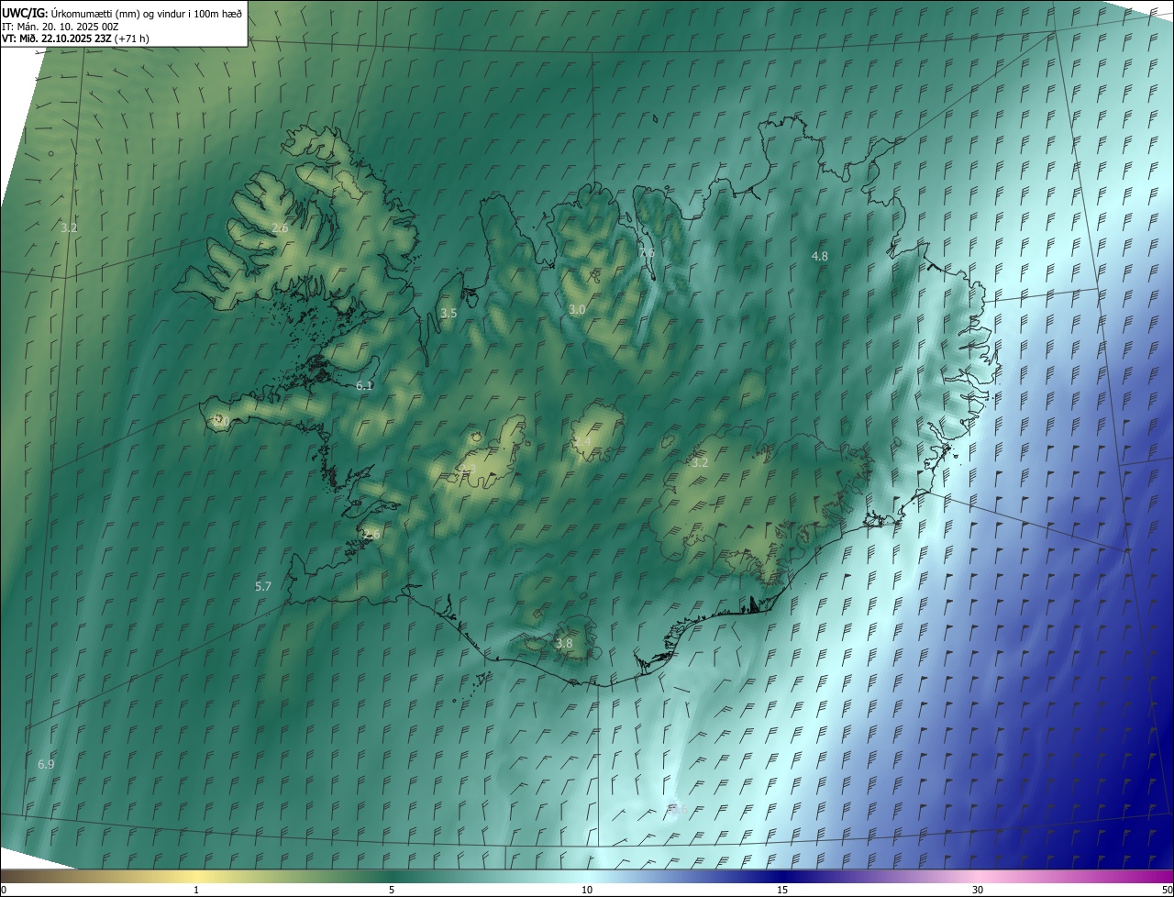Image resolution: width=1174 pixels, height=897 pixels.
Task: Click the 3.0 value label in north Iceland
Action: tap(577, 310)
